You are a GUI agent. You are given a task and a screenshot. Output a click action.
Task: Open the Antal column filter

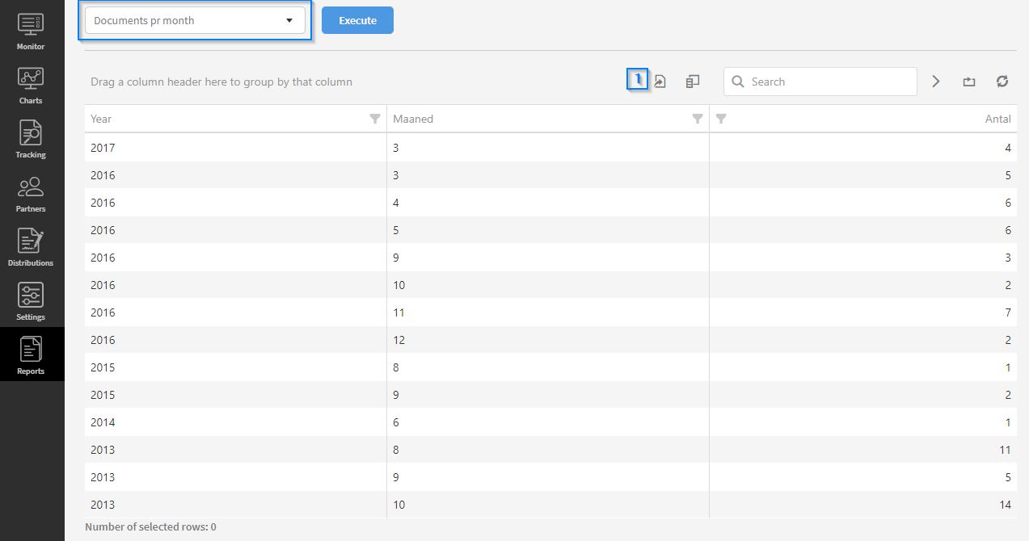(721, 119)
